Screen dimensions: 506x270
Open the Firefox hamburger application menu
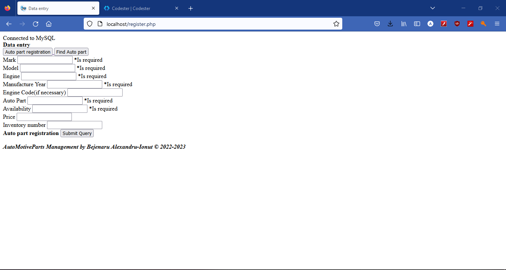[x=497, y=24]
